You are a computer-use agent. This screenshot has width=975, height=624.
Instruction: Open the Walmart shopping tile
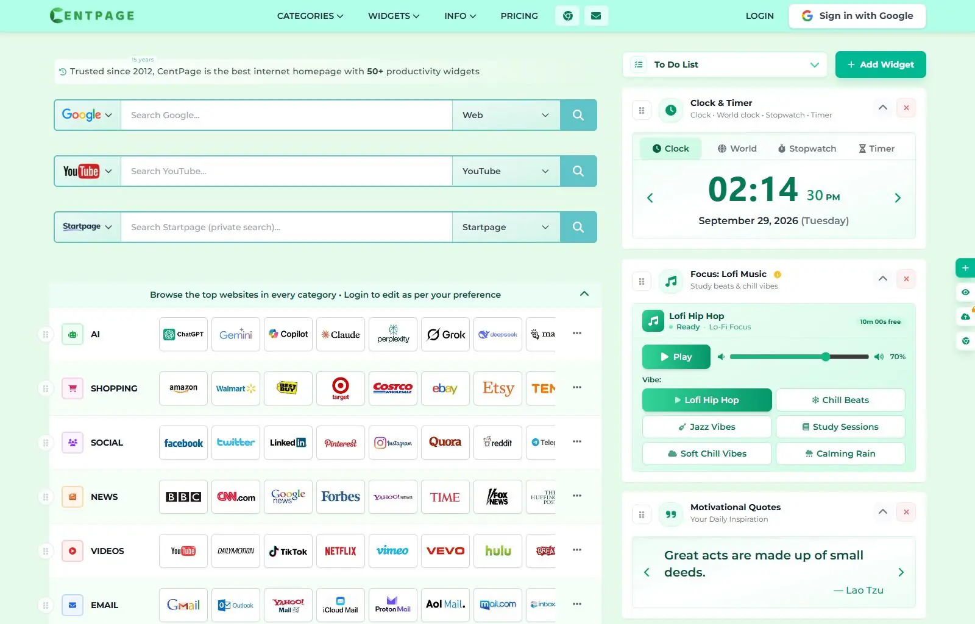click(x=236, y=388)
